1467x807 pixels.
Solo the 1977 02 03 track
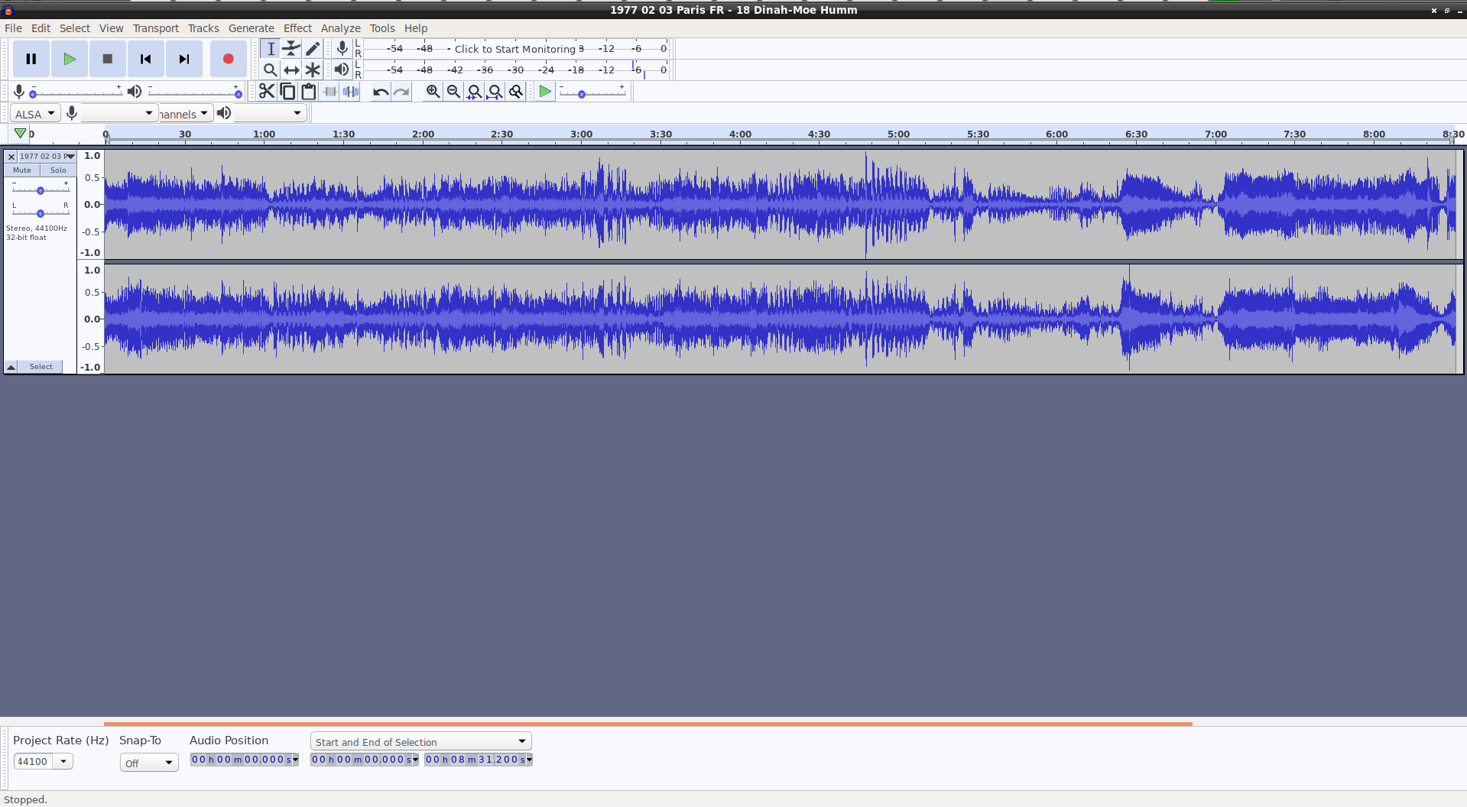58,170
